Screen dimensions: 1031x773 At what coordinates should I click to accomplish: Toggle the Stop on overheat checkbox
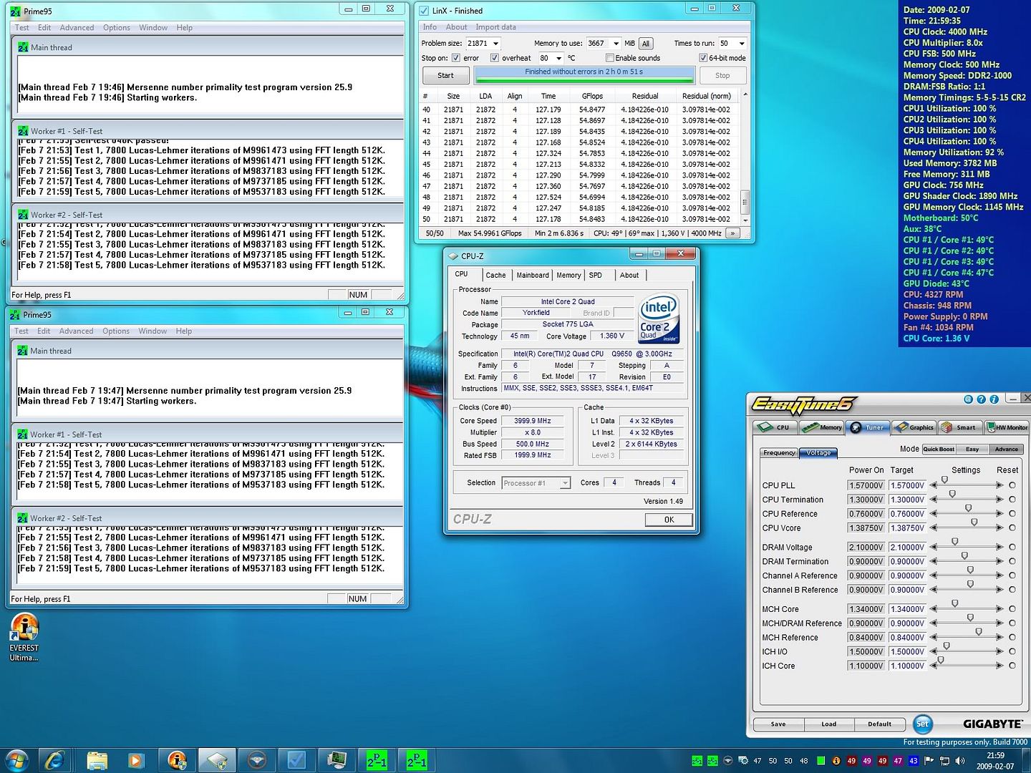[495, 58]
